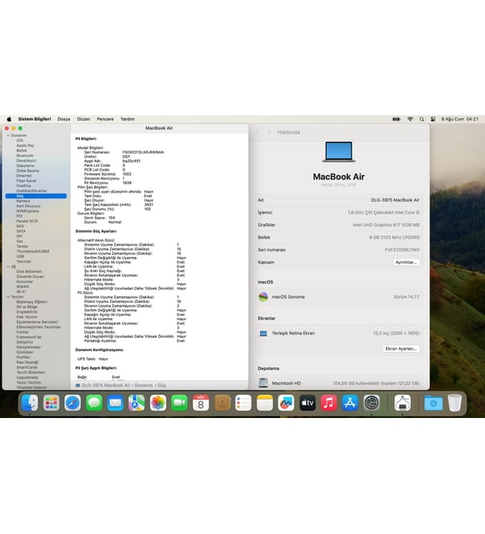Open Spotlight search in menu bar
This screenshot has width=485, height=534.
[422, 119]
